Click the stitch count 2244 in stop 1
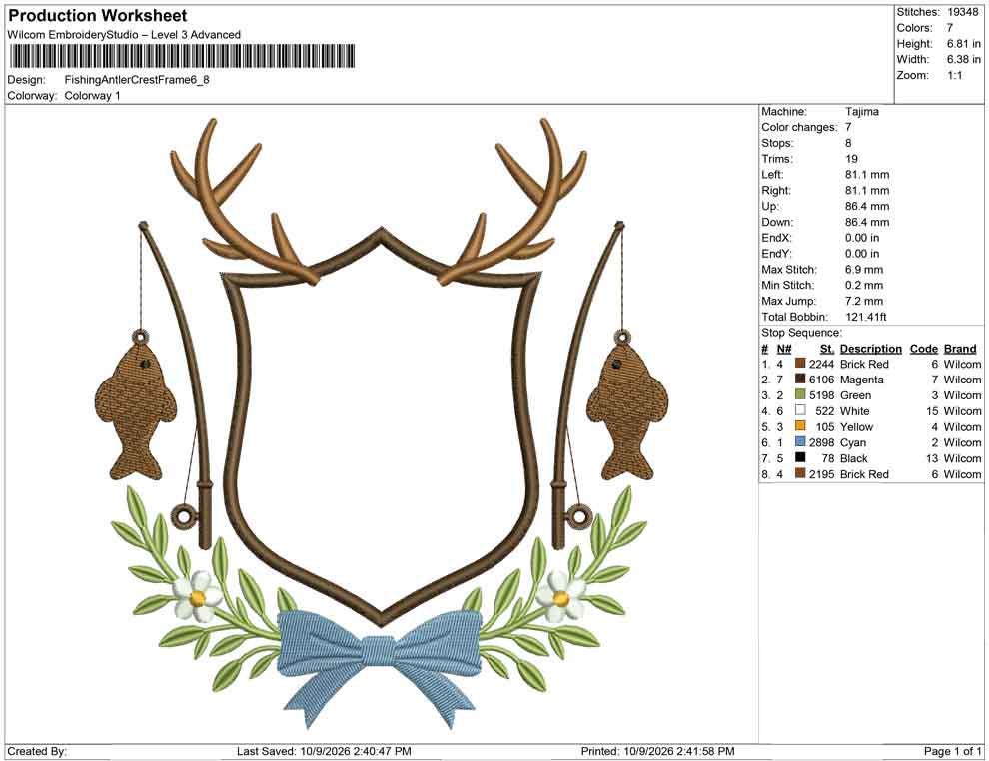 coord(821,364)
